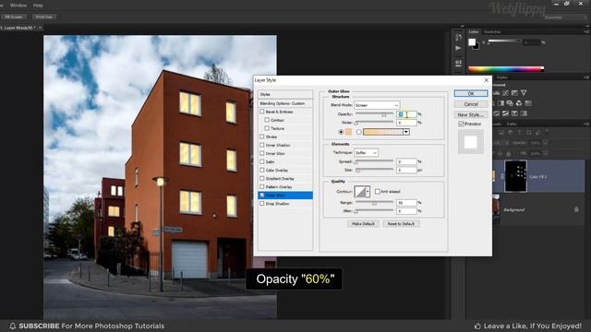Toggle the Preview checkbox
Image resolution: width=591 pixels, height=332 pixels.
pos(461,124)
